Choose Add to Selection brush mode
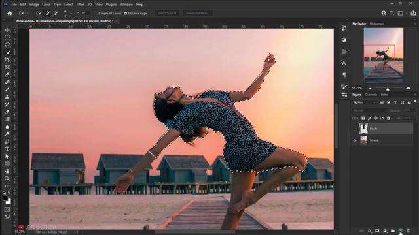 (47, 13)
